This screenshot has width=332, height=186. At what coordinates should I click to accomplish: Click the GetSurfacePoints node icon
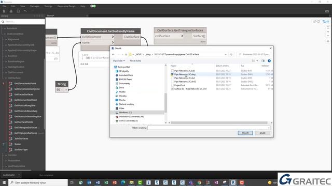point(10,122)
